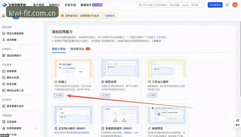The width and height of the screenshot is (241, 137).
Task: Open the apps grid icon
Action: (227, 5)
